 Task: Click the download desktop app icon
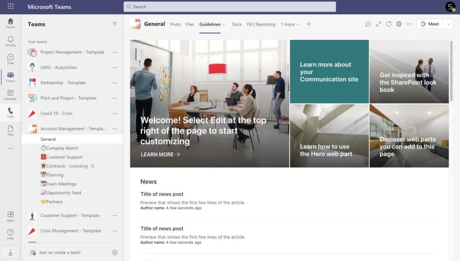pos(11,252)
